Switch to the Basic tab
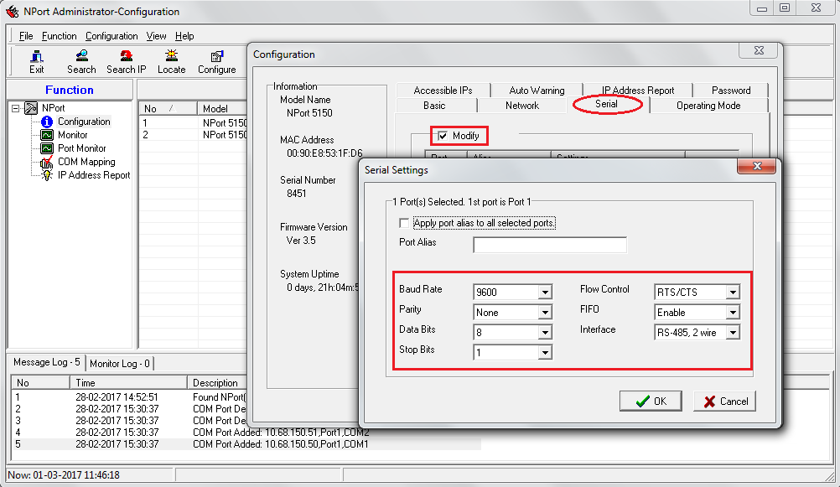The image size is (840, 487). point(434,106)
